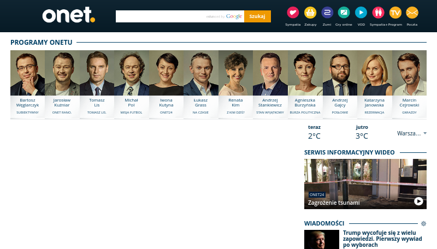
Task: Play the Zagrożenie tsunami video
Action: point(418,201)
